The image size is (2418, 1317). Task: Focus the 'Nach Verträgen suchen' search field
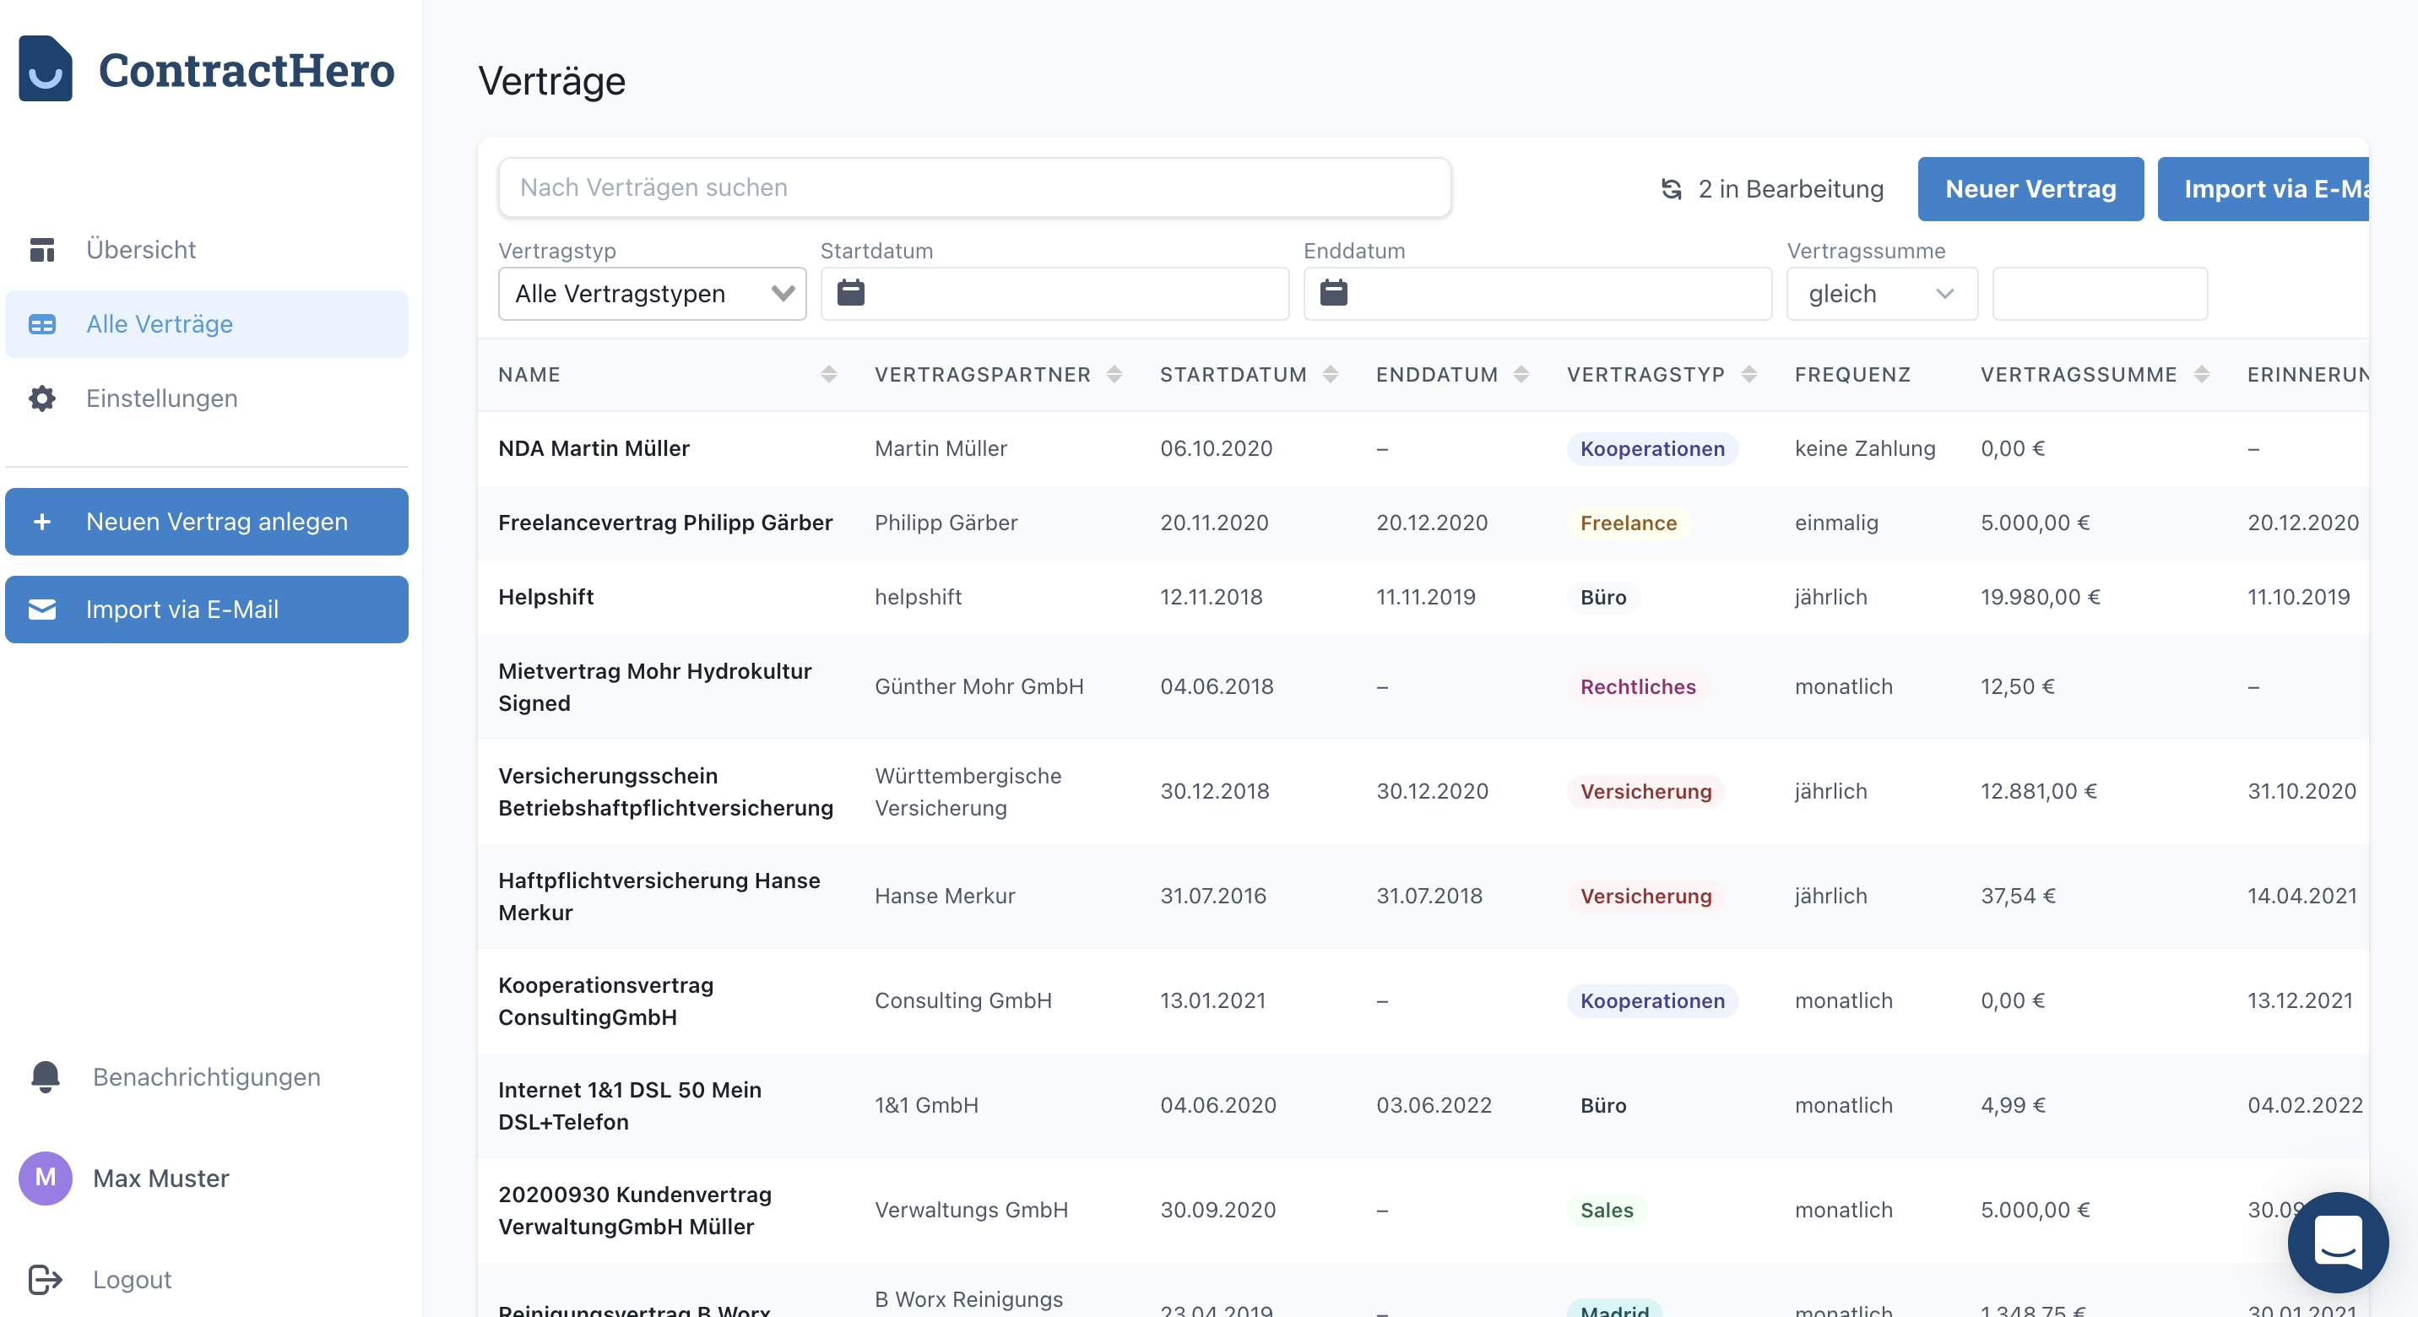973,187
